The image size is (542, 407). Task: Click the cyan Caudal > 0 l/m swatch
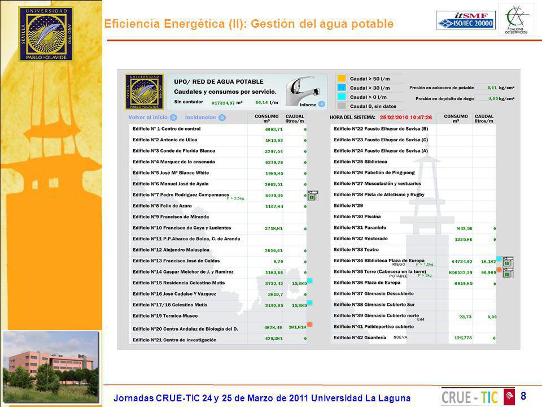342,97
